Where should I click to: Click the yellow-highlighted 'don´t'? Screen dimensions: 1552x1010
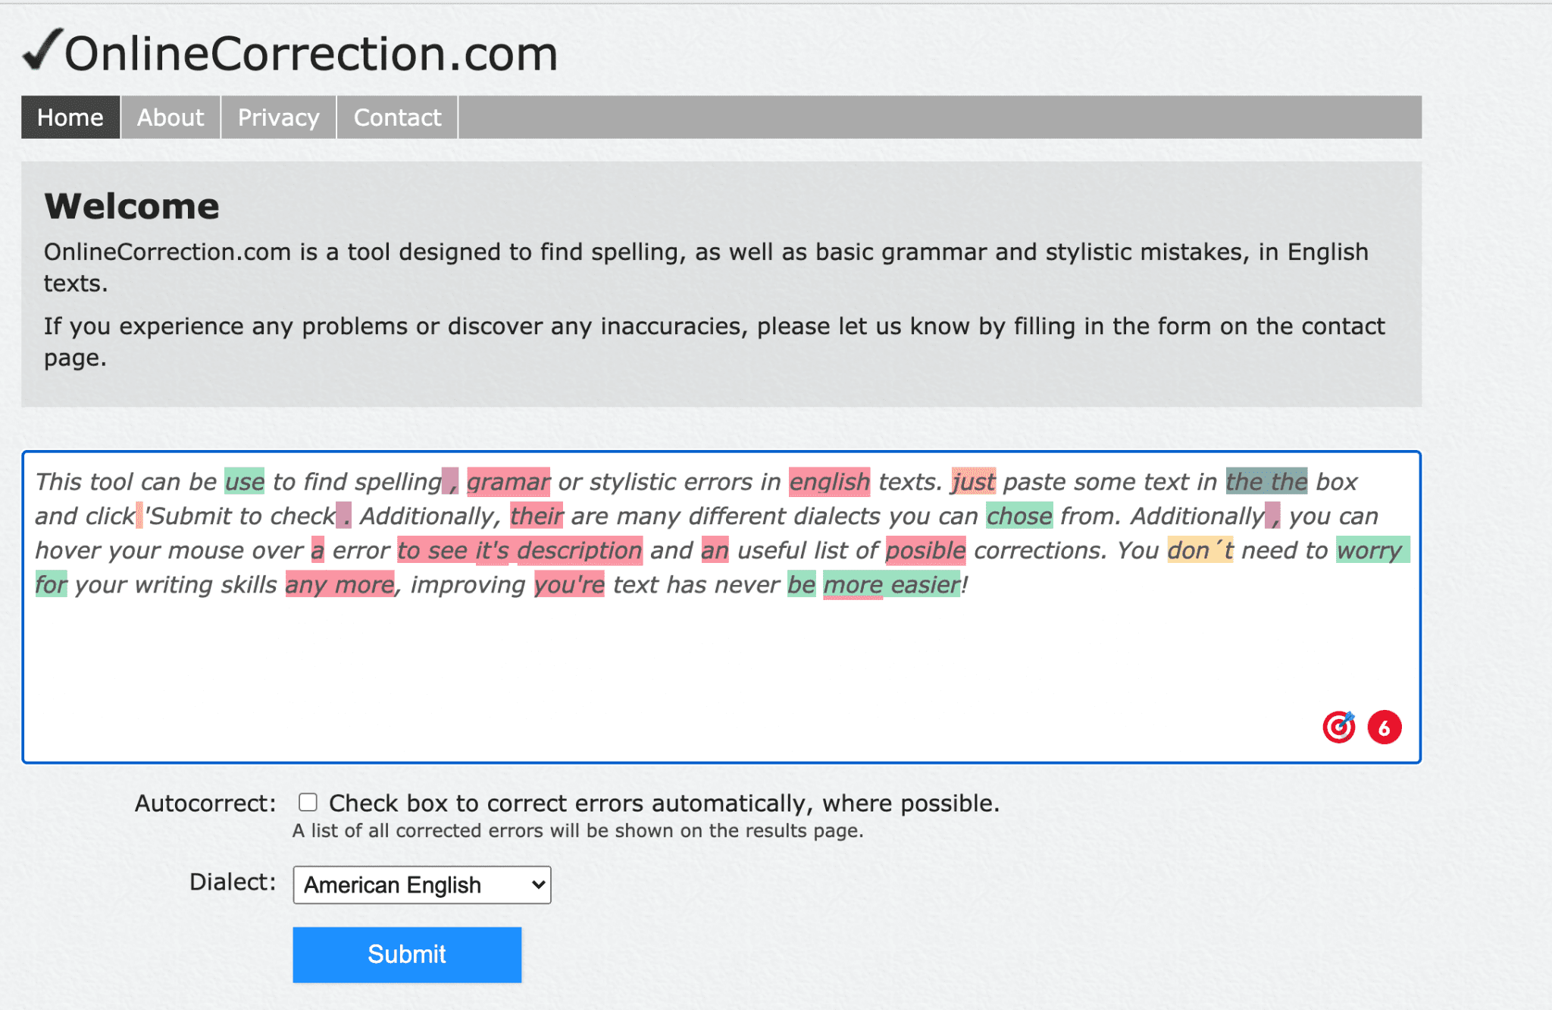(x=1200, y=551)
